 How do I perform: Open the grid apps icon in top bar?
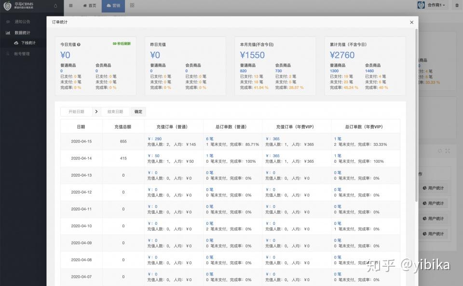pos(132,5)
